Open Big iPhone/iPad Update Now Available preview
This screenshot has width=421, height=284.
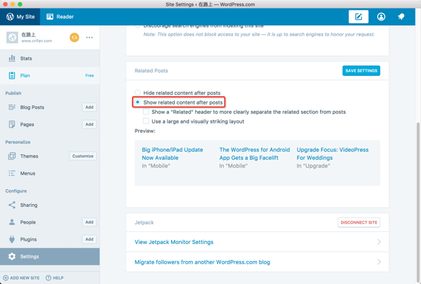coord(173,154)
